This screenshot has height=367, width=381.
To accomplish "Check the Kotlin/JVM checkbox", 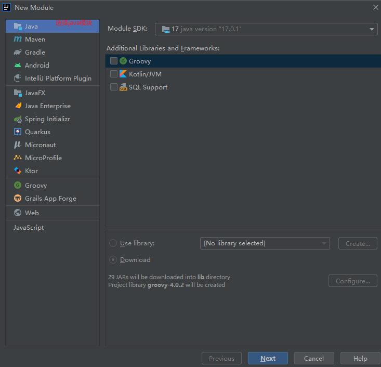I will [114, 74].
